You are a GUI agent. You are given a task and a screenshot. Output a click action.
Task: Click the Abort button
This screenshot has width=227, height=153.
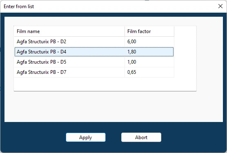pyautogui.click(x=141, y=137)
